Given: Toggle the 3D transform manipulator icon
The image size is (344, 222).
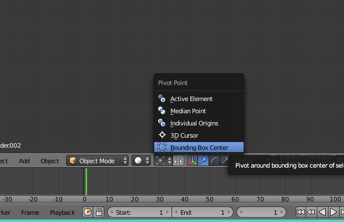Looking at the screenshot, I should 193,161.
